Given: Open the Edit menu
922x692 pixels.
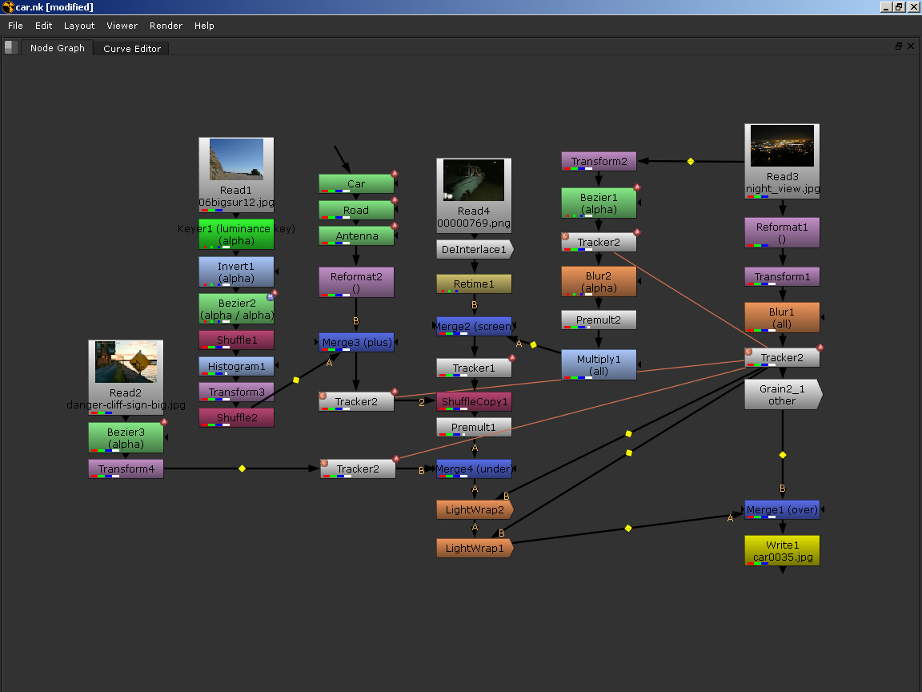Looking at the screenshot, I should click(43, 26).
